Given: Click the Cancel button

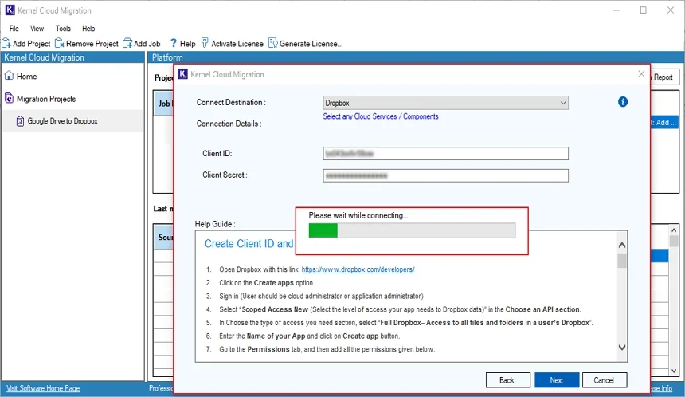Looking at the screenshot, I should pyautogui.click(x=605, y=380).
